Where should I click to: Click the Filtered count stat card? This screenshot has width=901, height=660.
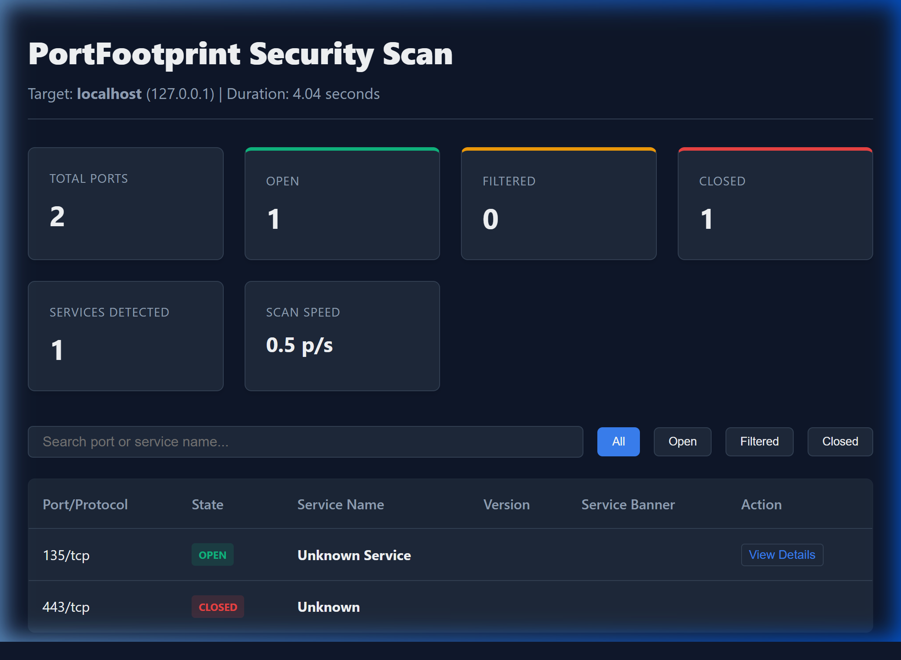559,204
